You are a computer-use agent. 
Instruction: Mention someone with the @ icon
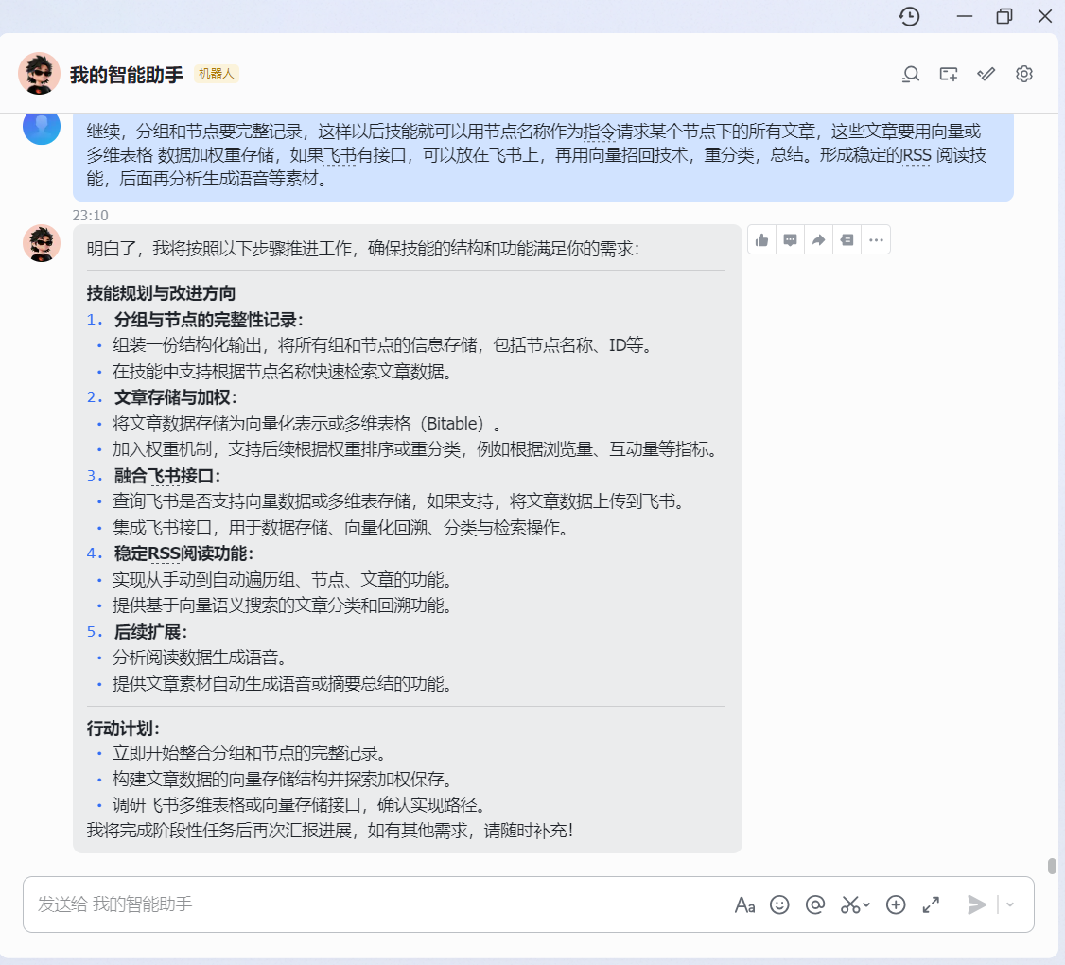pos(814,904)
